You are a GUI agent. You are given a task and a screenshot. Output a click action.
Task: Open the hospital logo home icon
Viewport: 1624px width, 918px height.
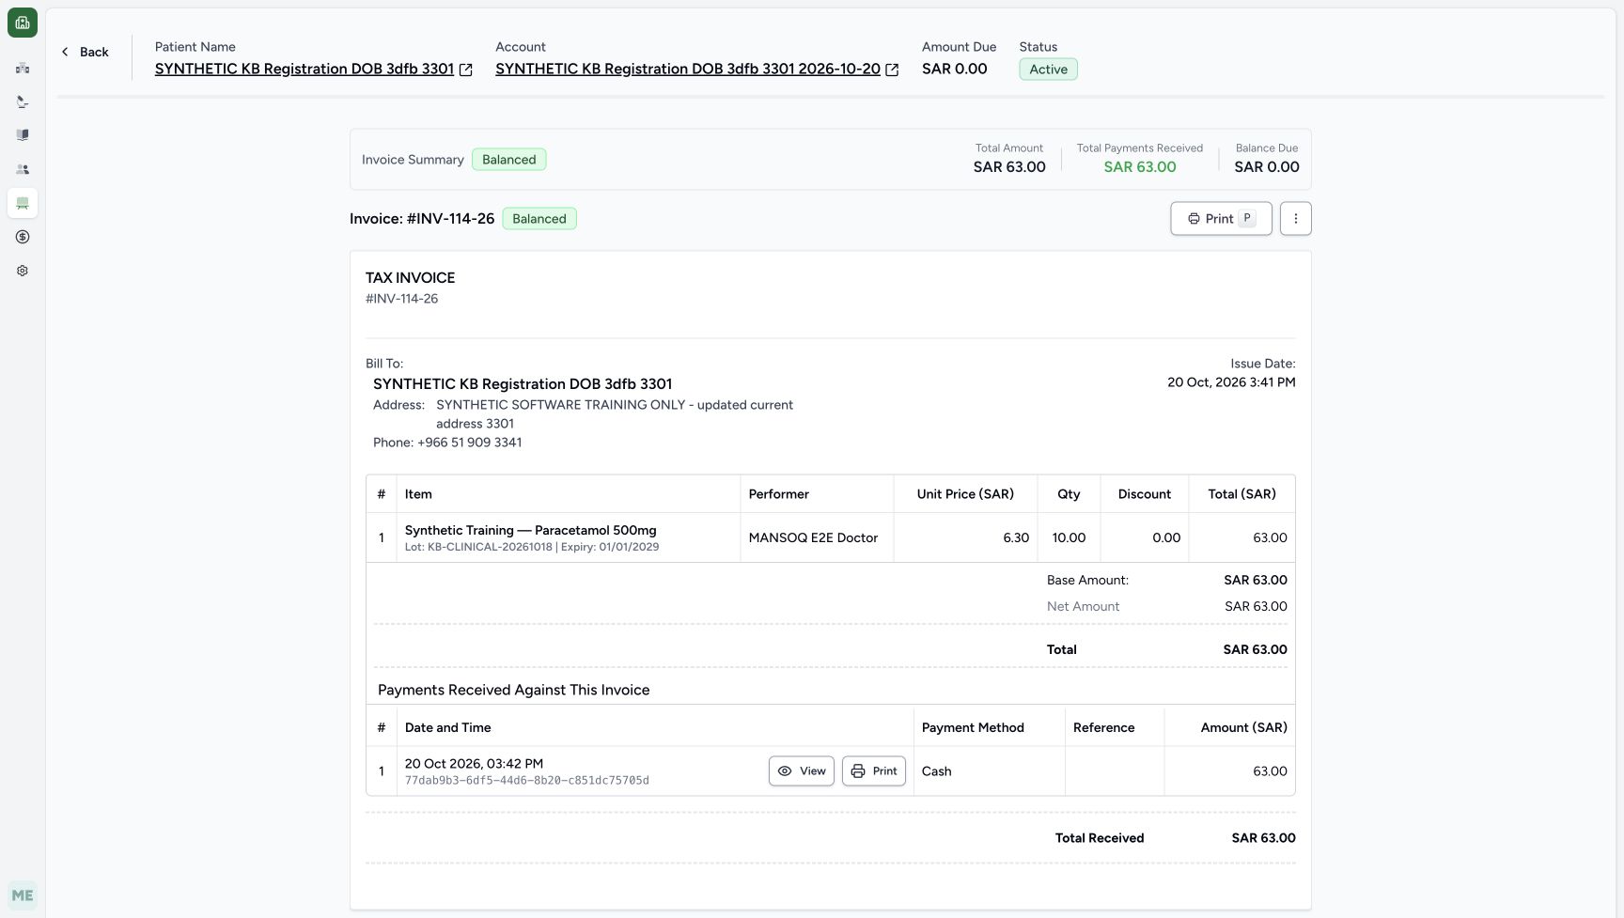pos(23,23)
